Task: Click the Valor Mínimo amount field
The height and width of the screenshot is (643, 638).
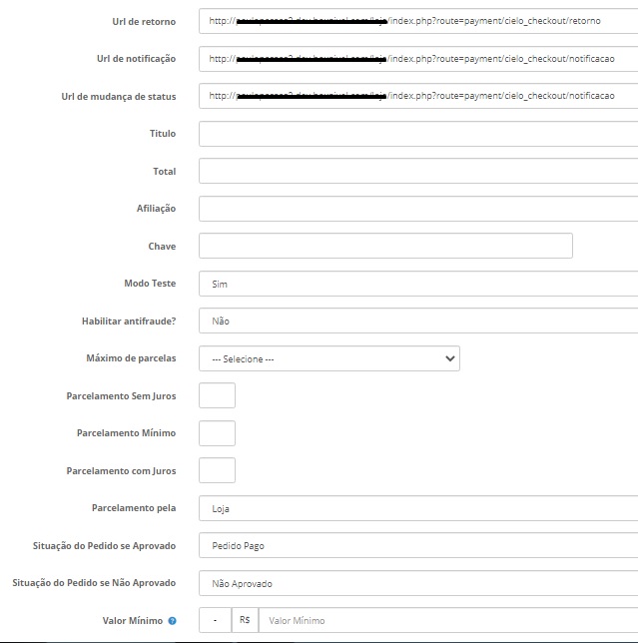Action: coord(447,621)
